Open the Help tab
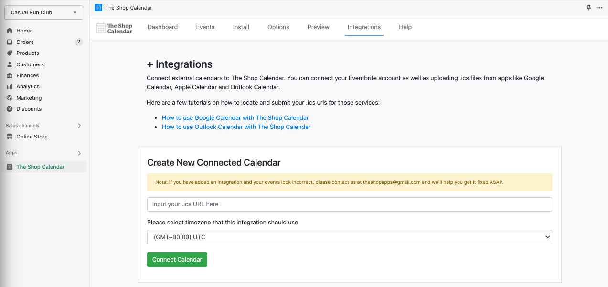Screen dimensions: 608x287 coord(405,27)
